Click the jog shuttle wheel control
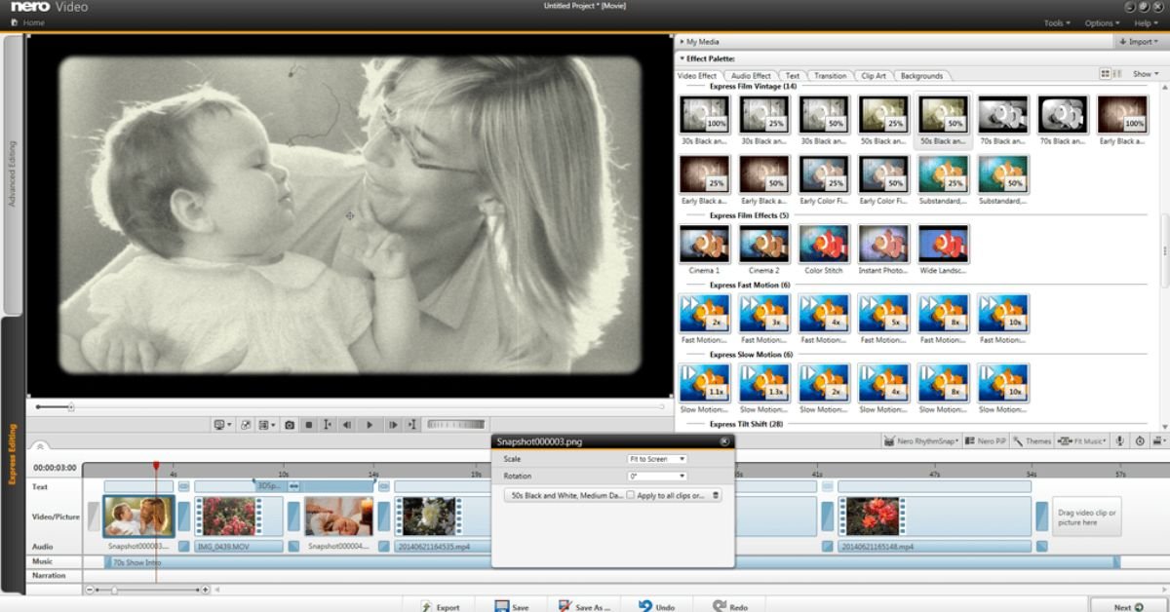The height and width of the screenshot is (612, 1170). click(455, 425)
